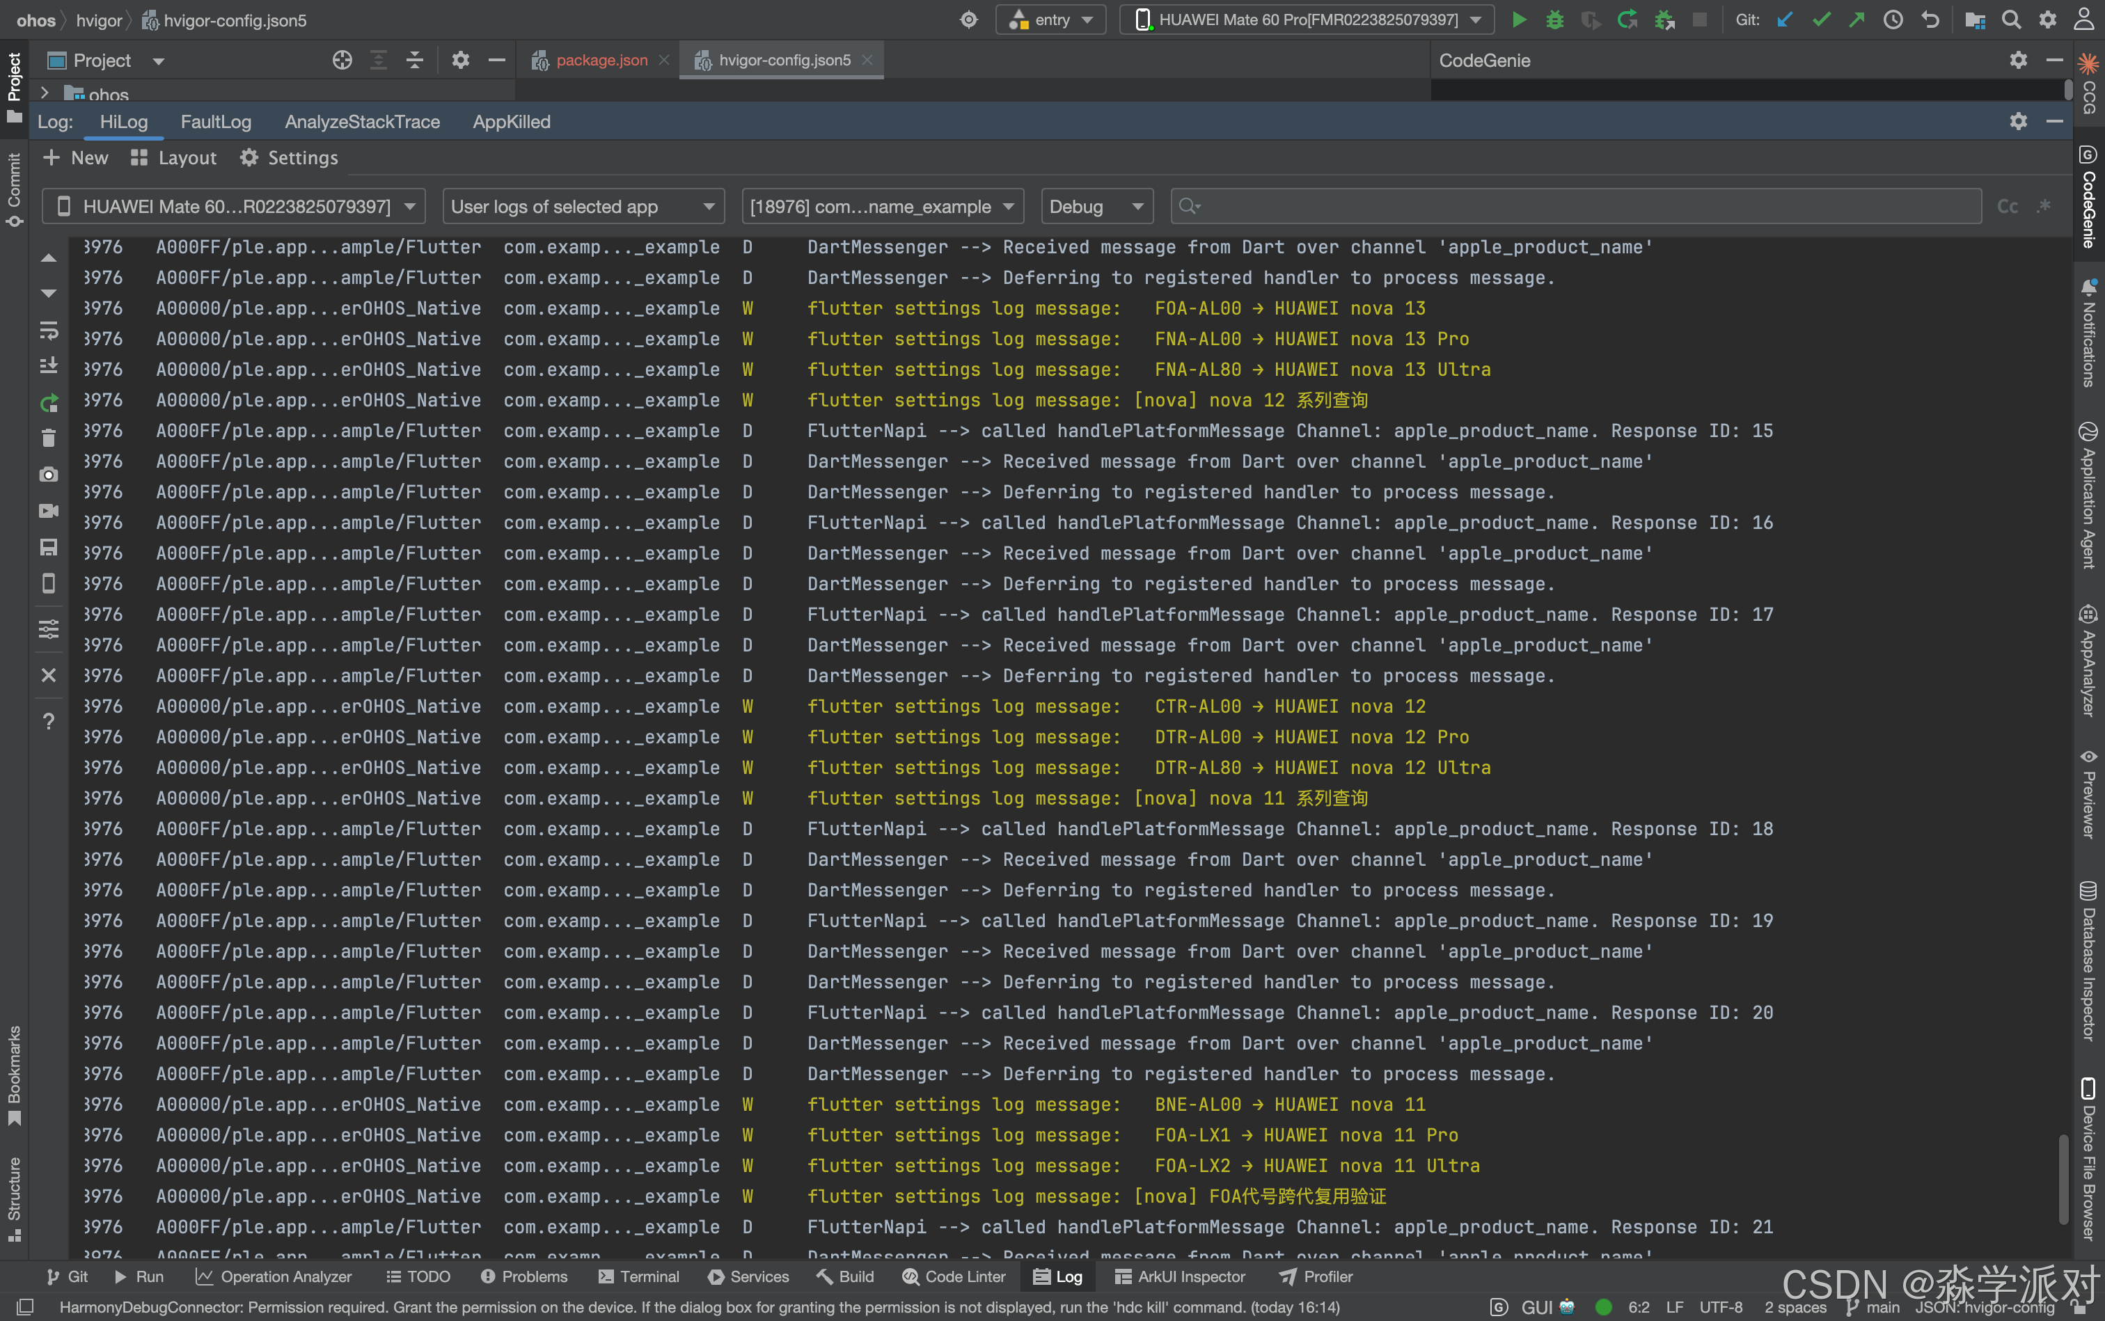Click the log search input field

click(x=1582, y=207)
